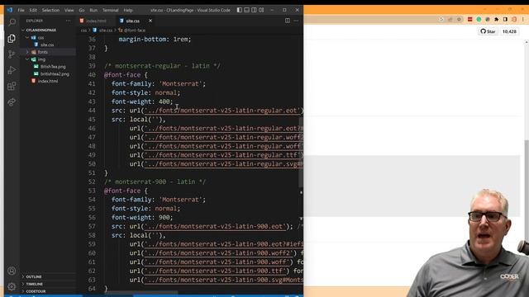Click the share icon in the browser's address bar

[450, 20]
